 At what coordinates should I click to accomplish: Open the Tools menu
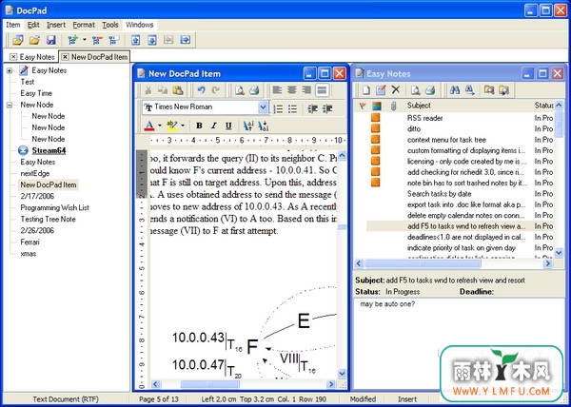click(x=110, y=25)
